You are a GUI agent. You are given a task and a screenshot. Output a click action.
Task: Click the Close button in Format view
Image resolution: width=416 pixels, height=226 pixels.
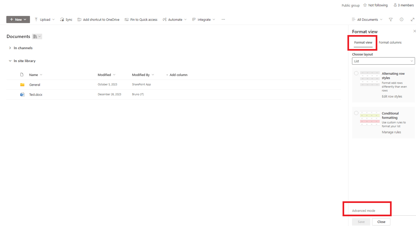[x=381, y=222]
